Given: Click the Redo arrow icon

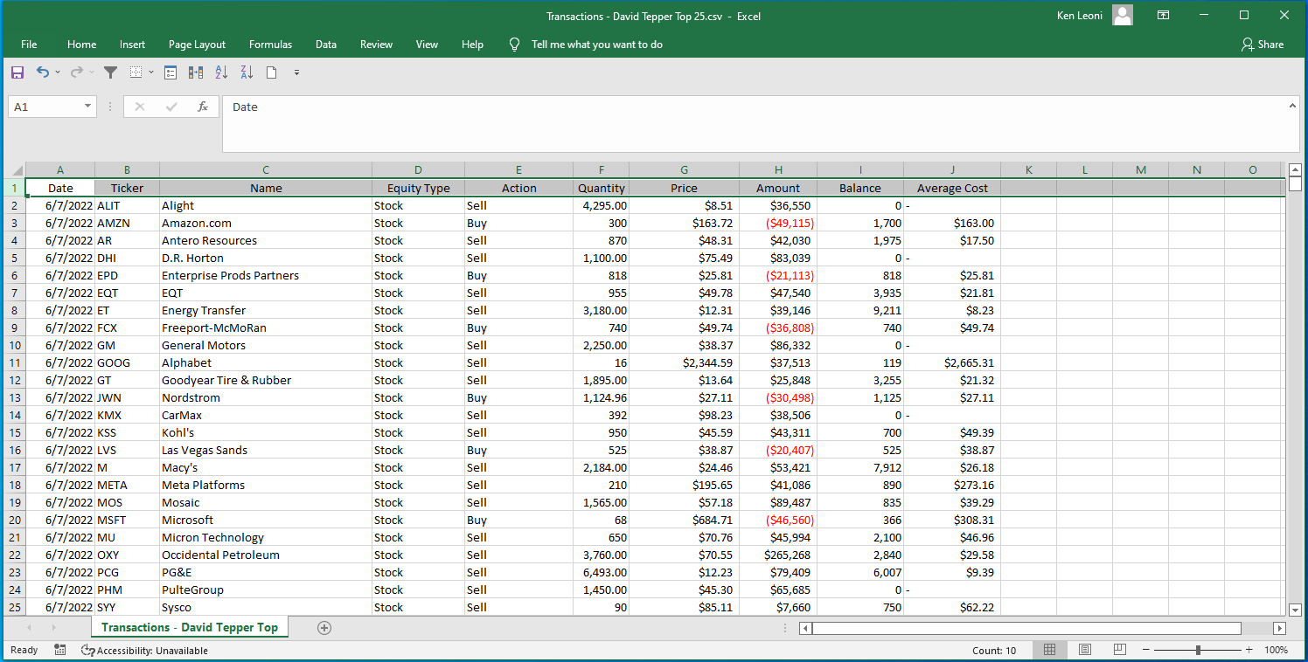Looking at the screenshot, I should (x=77, y=72).
